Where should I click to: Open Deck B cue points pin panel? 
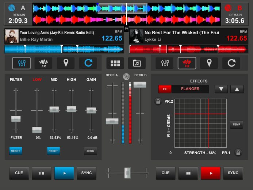click(209, 63)
